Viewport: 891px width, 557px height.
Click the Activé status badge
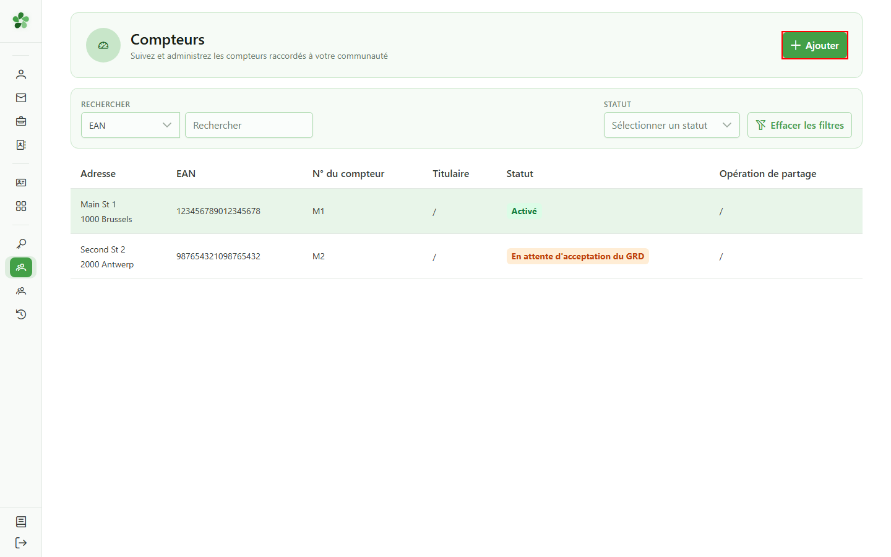524,211
